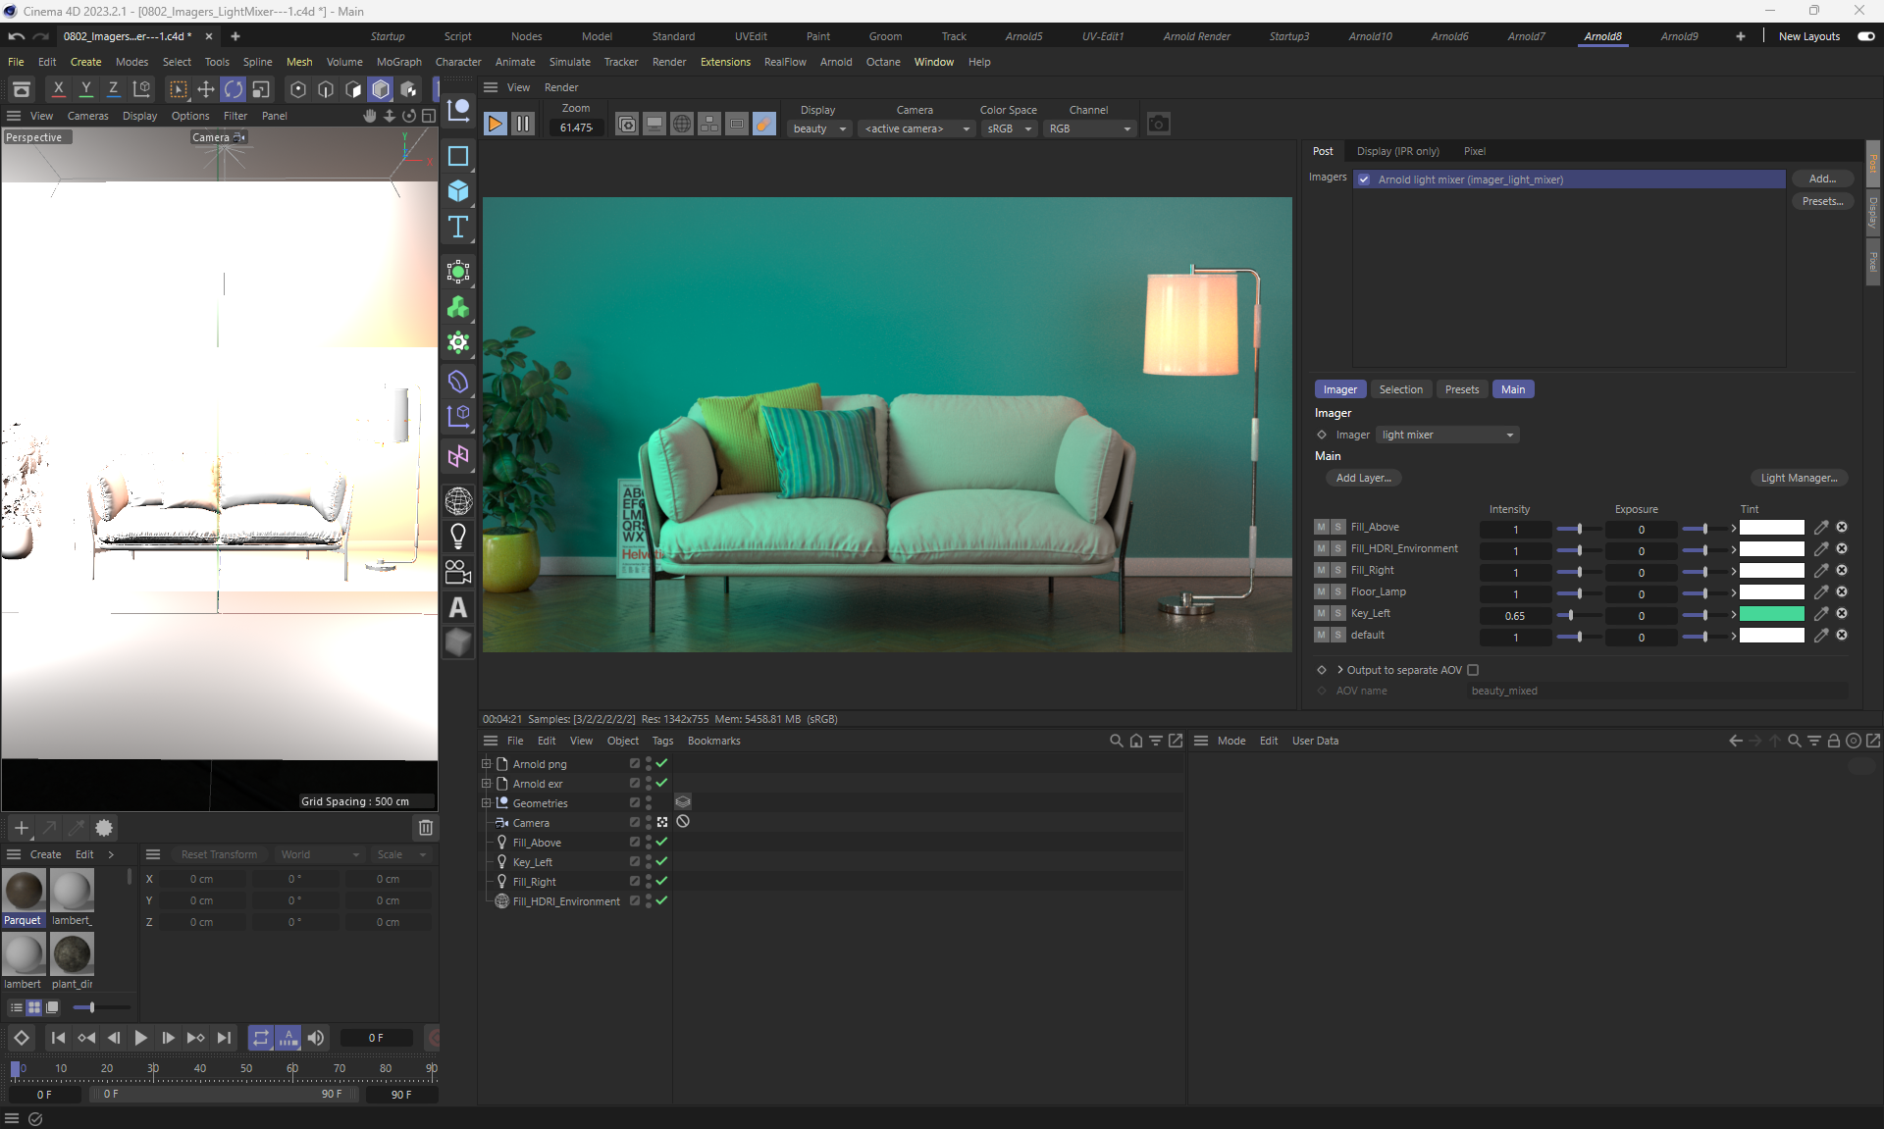Click the Add Layer... button
Screen dimensions: 1884x1129
pos(1363,478)
